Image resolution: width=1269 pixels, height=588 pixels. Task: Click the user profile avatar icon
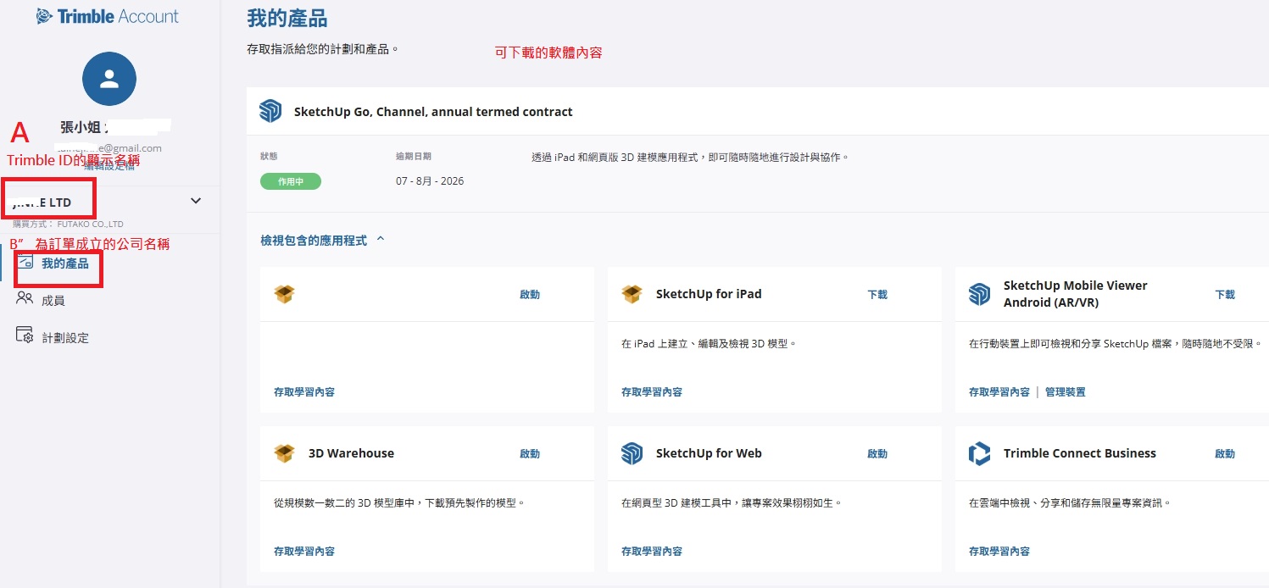[x=109, y=79]
